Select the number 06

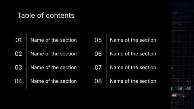(98, 54)
